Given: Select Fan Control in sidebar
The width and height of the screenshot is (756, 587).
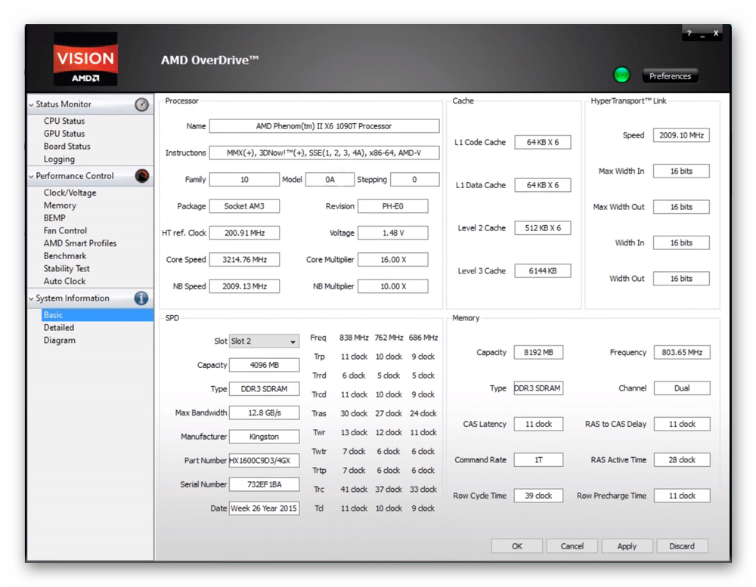Looking at the screenshot, I should pos(65,230).
